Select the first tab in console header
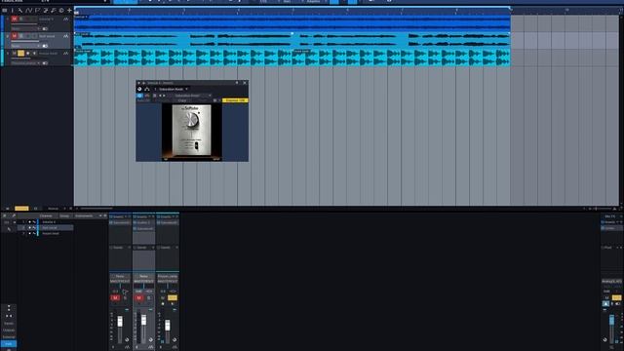This screenshot has width=624, height=351. point(46,215)
